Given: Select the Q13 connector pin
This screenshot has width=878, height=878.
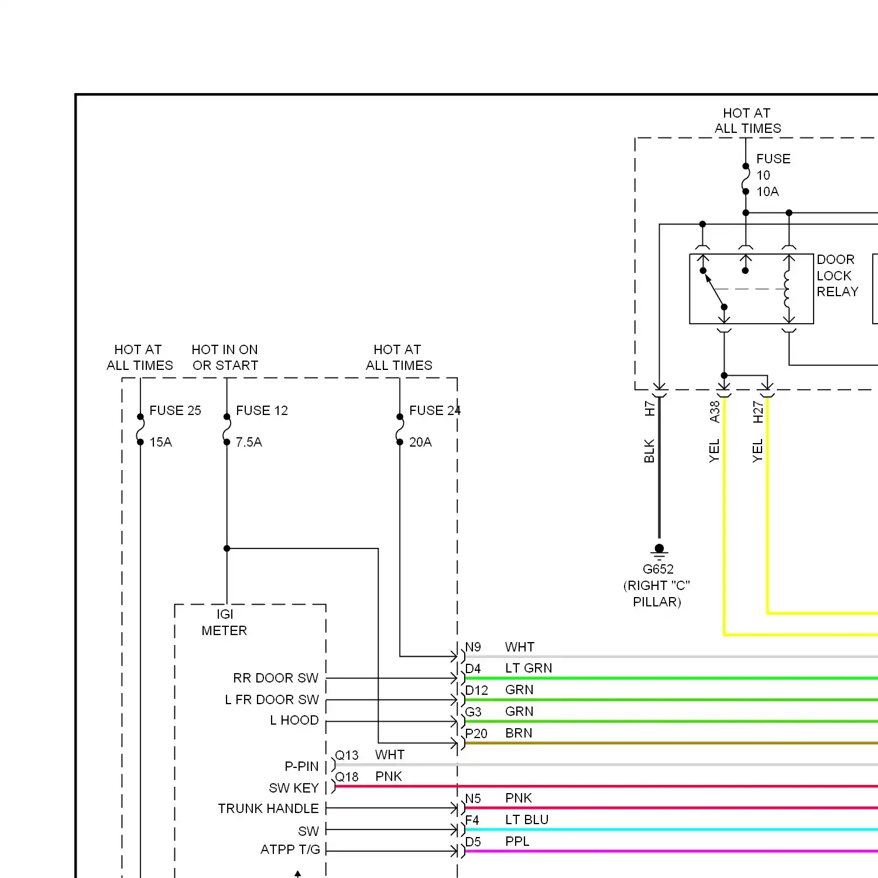Looking at the screenshot, I should [x=347, y=755].
